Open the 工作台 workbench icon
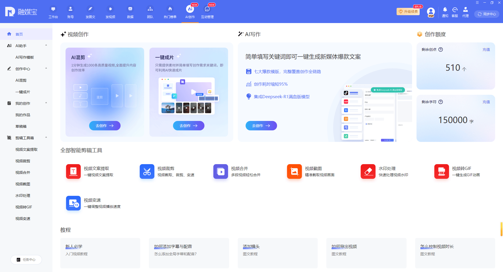The width and height of the screenshot is (503, 272). point(53,12)
